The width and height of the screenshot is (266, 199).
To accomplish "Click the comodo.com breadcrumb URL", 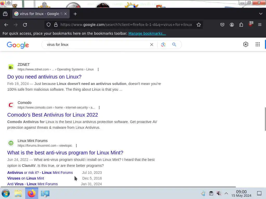I will coord(56,108).
